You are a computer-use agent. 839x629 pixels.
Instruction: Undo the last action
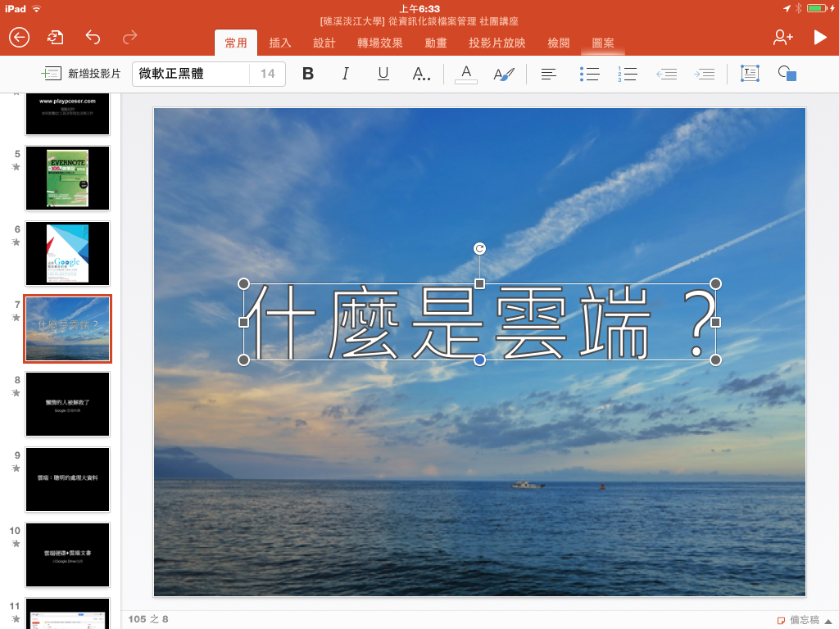tap(93, 38)
